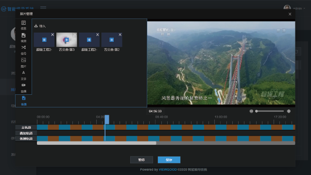Open the admin user dropdown in header
The height and width of the screenshot is (175, 311).
[299, 9]
